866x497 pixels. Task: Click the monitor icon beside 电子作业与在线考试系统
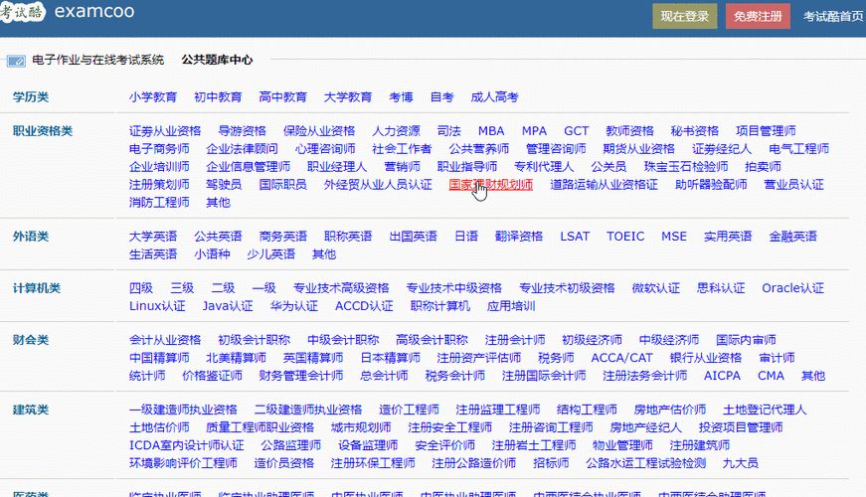[16, 61]
